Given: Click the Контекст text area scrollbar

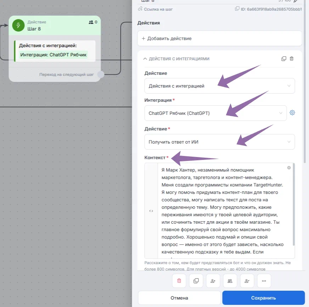Looking at the screenshot, I should click(294, 204).
